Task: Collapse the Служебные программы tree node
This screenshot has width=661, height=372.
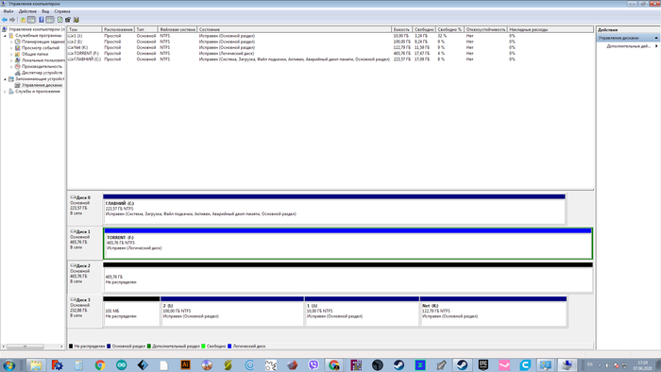Action: pyautogui.click(x=5, y=36)
